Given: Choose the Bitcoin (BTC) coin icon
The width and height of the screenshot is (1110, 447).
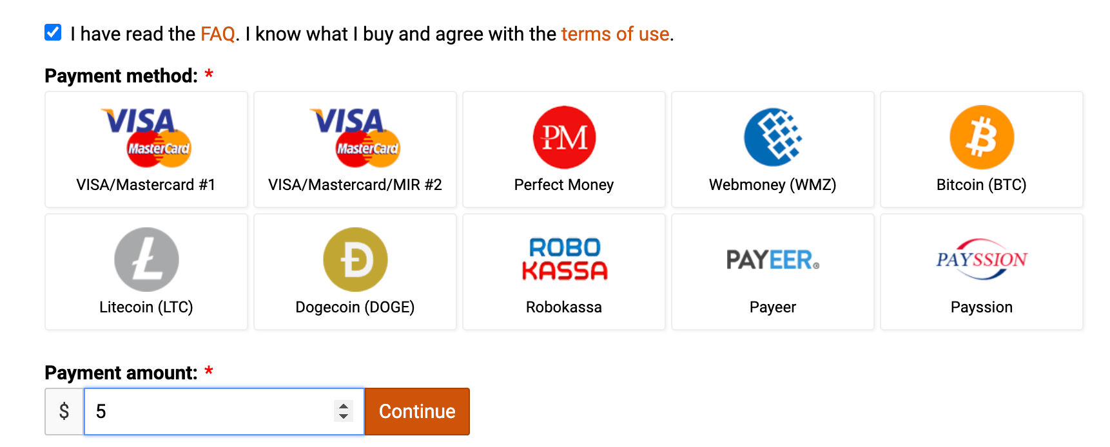Looking at the screenshot, I should (982, 137).
